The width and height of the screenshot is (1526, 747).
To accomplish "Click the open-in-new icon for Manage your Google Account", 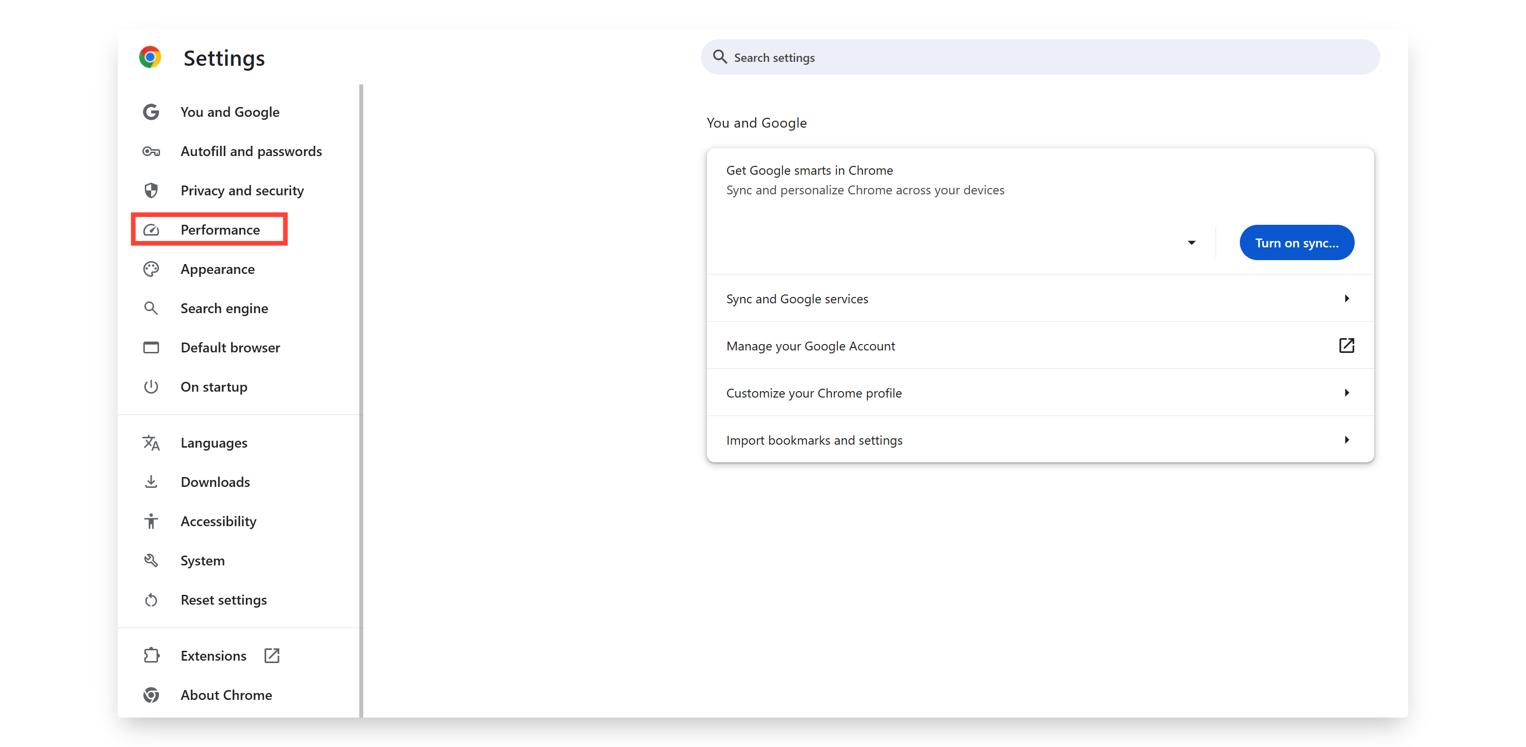I will [x=1346, y=346].
